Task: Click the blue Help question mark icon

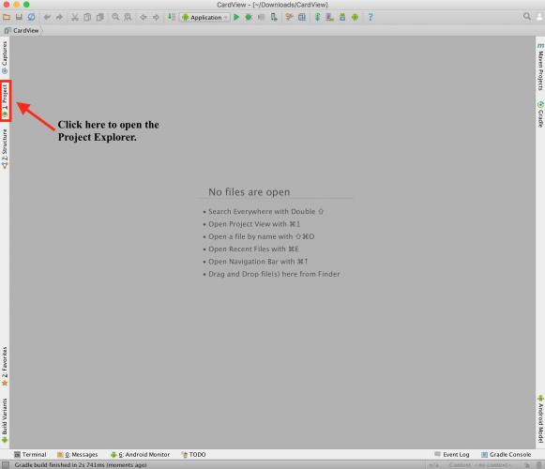Action: 371,17
